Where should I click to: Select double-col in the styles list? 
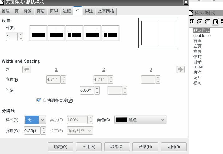(x=202, y=36)
